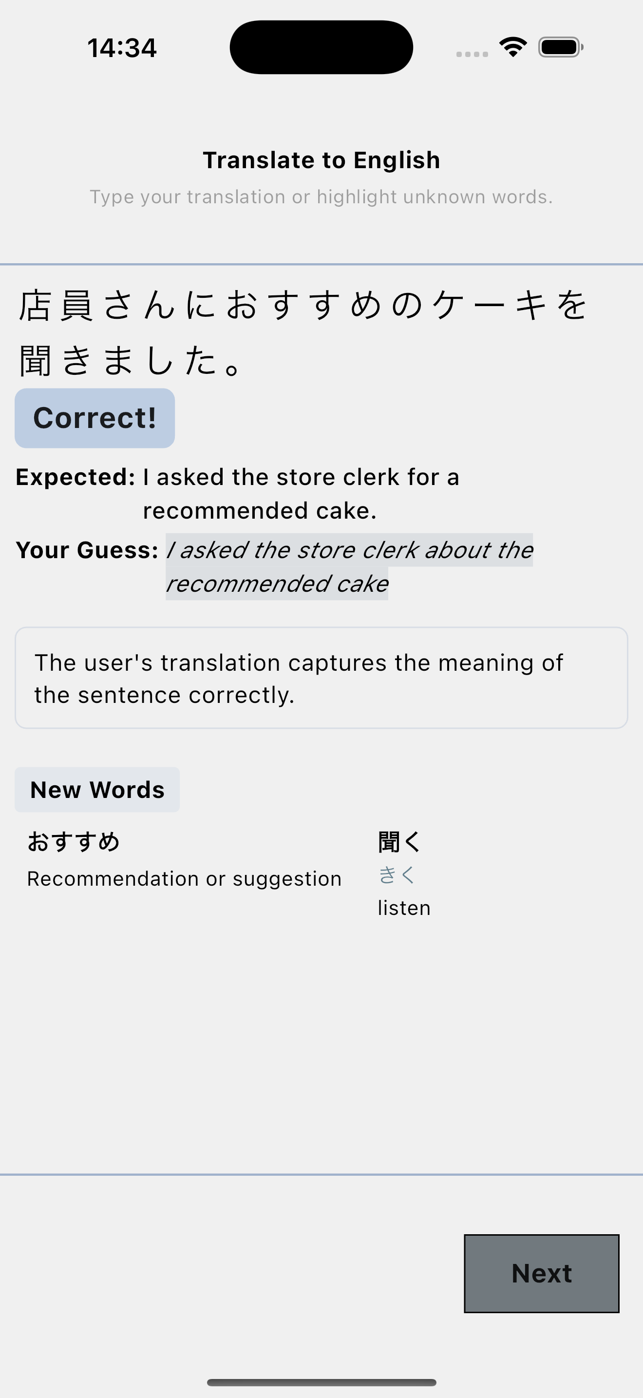Viewport: 643px width, 1398px height.
Task: Tap the home indicator bar
Action: click(x=321, y=1382)
